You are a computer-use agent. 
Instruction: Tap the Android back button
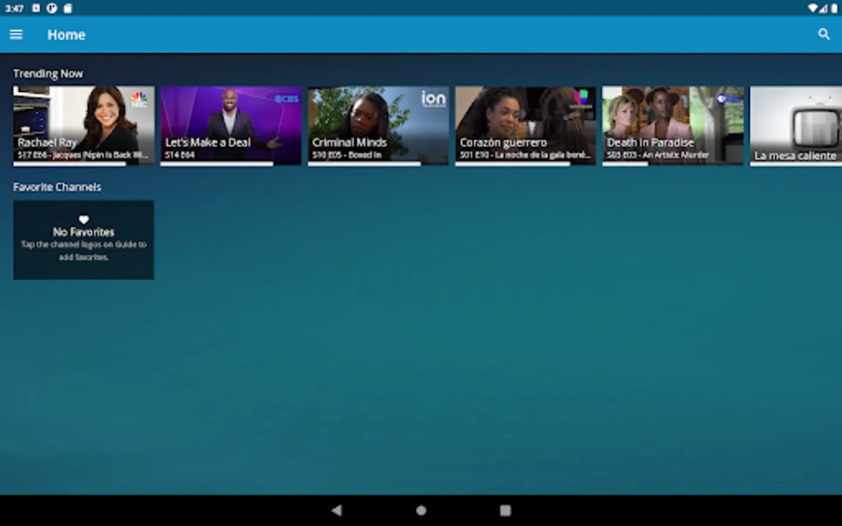point(336,510)
